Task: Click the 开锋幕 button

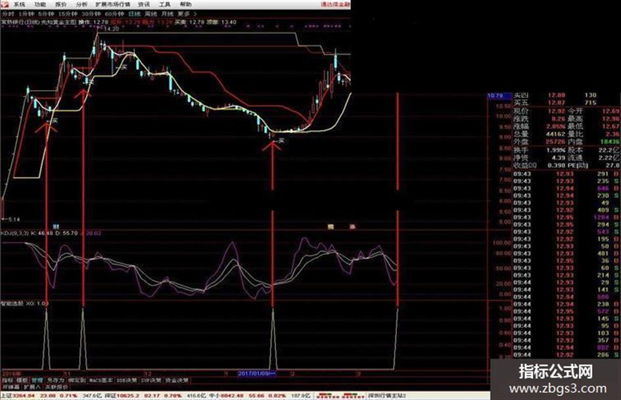Action: (x=11, y=387)
